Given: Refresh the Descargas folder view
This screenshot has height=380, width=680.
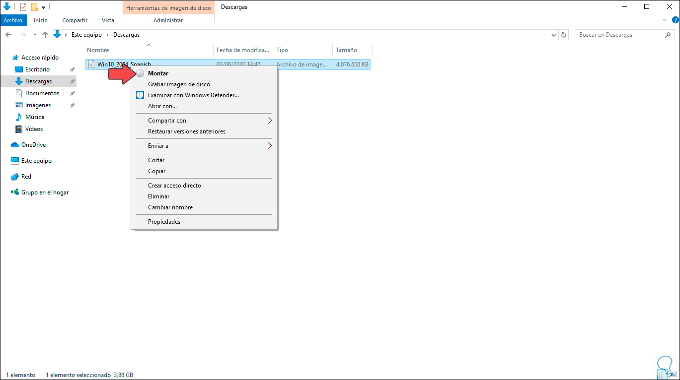Looking at the screenshot, I should point(564,35).
